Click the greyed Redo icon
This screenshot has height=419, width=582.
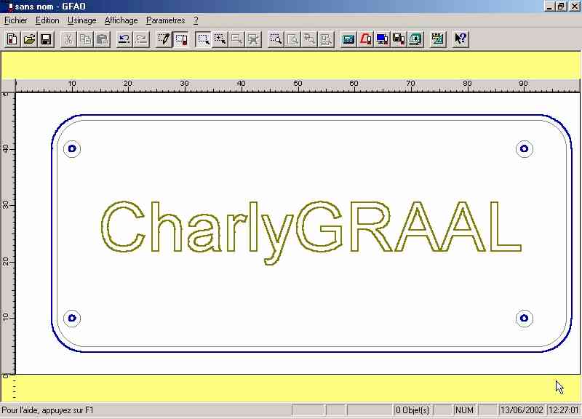(x=141, y=39)
